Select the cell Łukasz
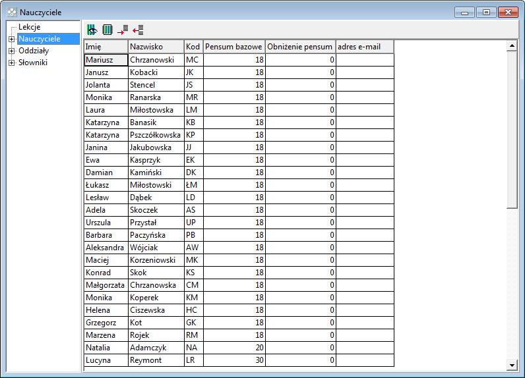This screenshot has height=378, width=525. click(x=106, y=185)
